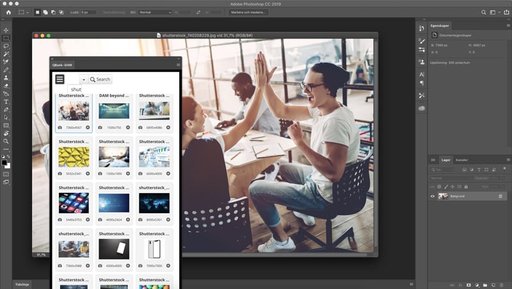The image size is (512, 289).
Task: Add the 5032x3341 image via plus
Action: tap(88, 174)
